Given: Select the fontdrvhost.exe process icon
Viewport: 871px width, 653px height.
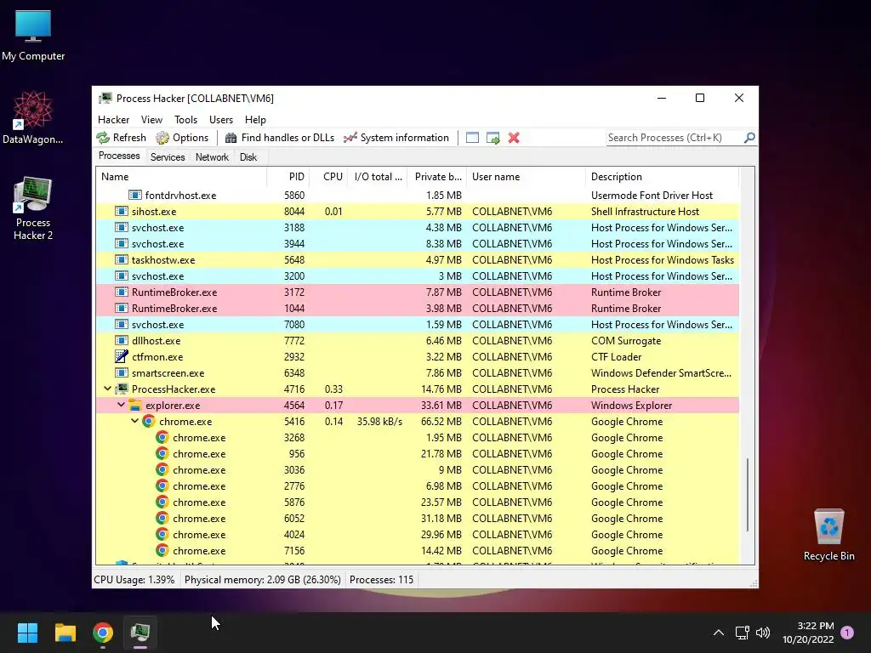Looking at the screenshot, I should [134, 195].
